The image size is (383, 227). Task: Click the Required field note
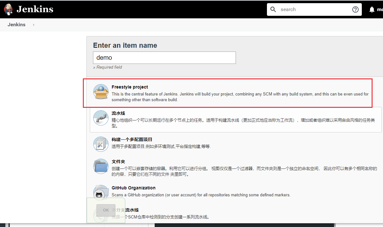click(x=108, y=67)
